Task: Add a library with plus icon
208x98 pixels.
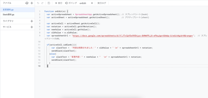Action: [32, 21]
